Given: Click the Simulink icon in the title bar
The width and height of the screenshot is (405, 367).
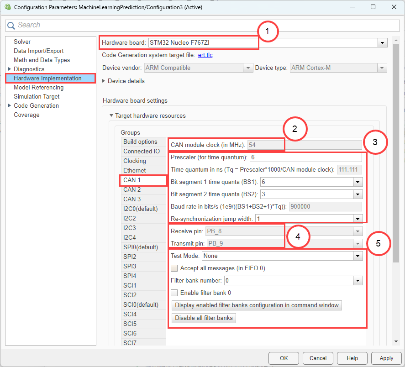Looking at the screenshot, I should coord(7,7).
